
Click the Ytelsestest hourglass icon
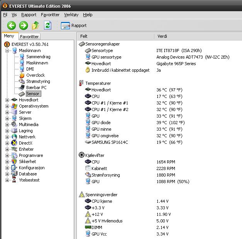[14, 180]
